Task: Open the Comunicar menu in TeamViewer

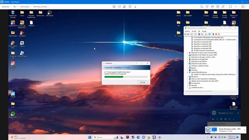Action: (x=25, y=7)
